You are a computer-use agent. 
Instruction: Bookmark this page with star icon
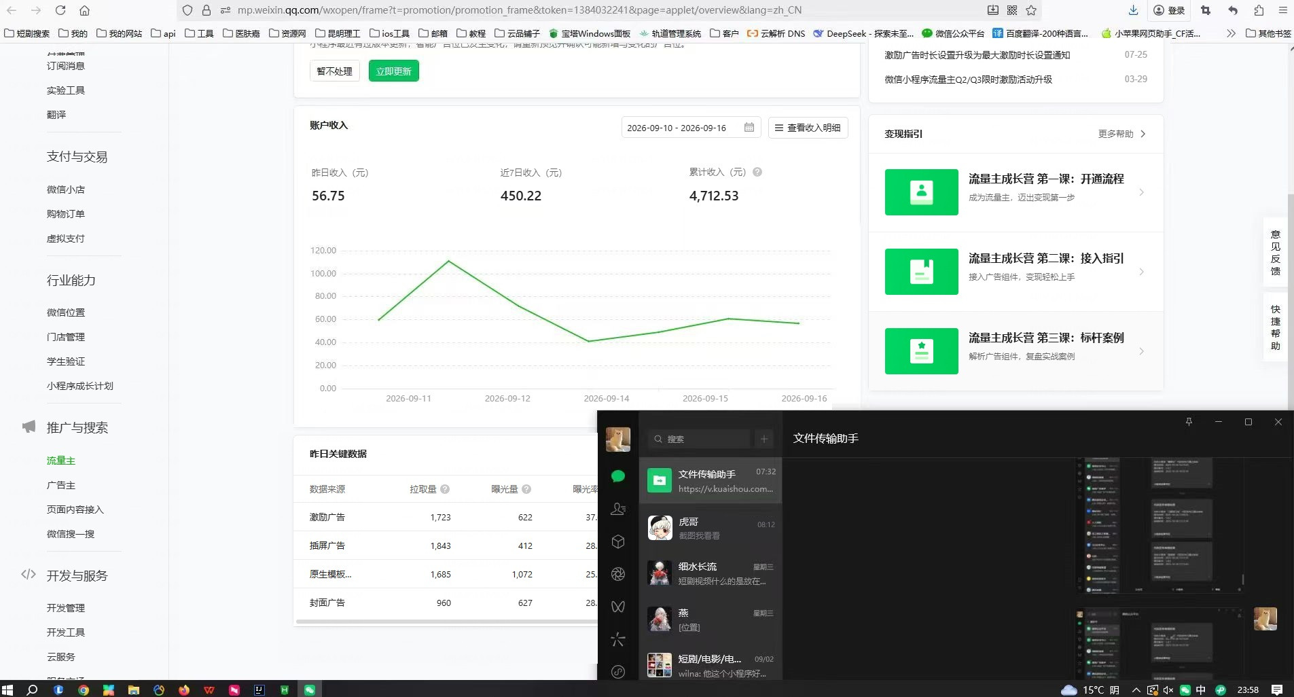(x=1031, y=10)
